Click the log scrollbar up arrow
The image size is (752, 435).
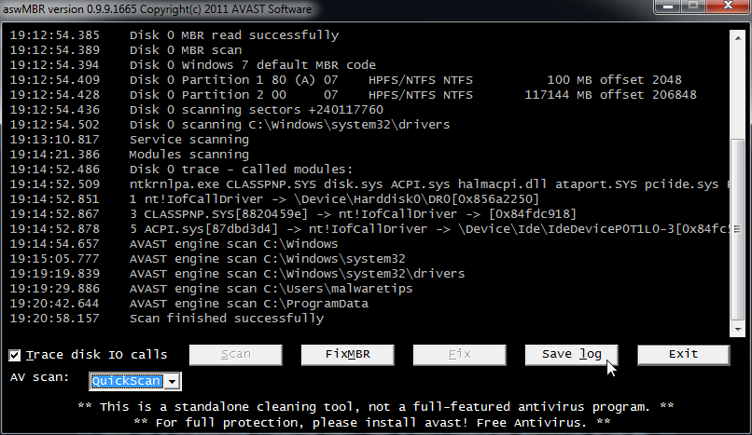tap(737, 38)
